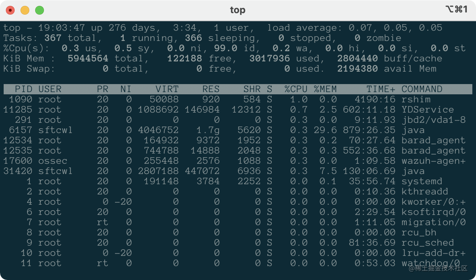Minimize the terminal using the yellow button
Viewport: 476px width, 280px height.
[25, 10]
